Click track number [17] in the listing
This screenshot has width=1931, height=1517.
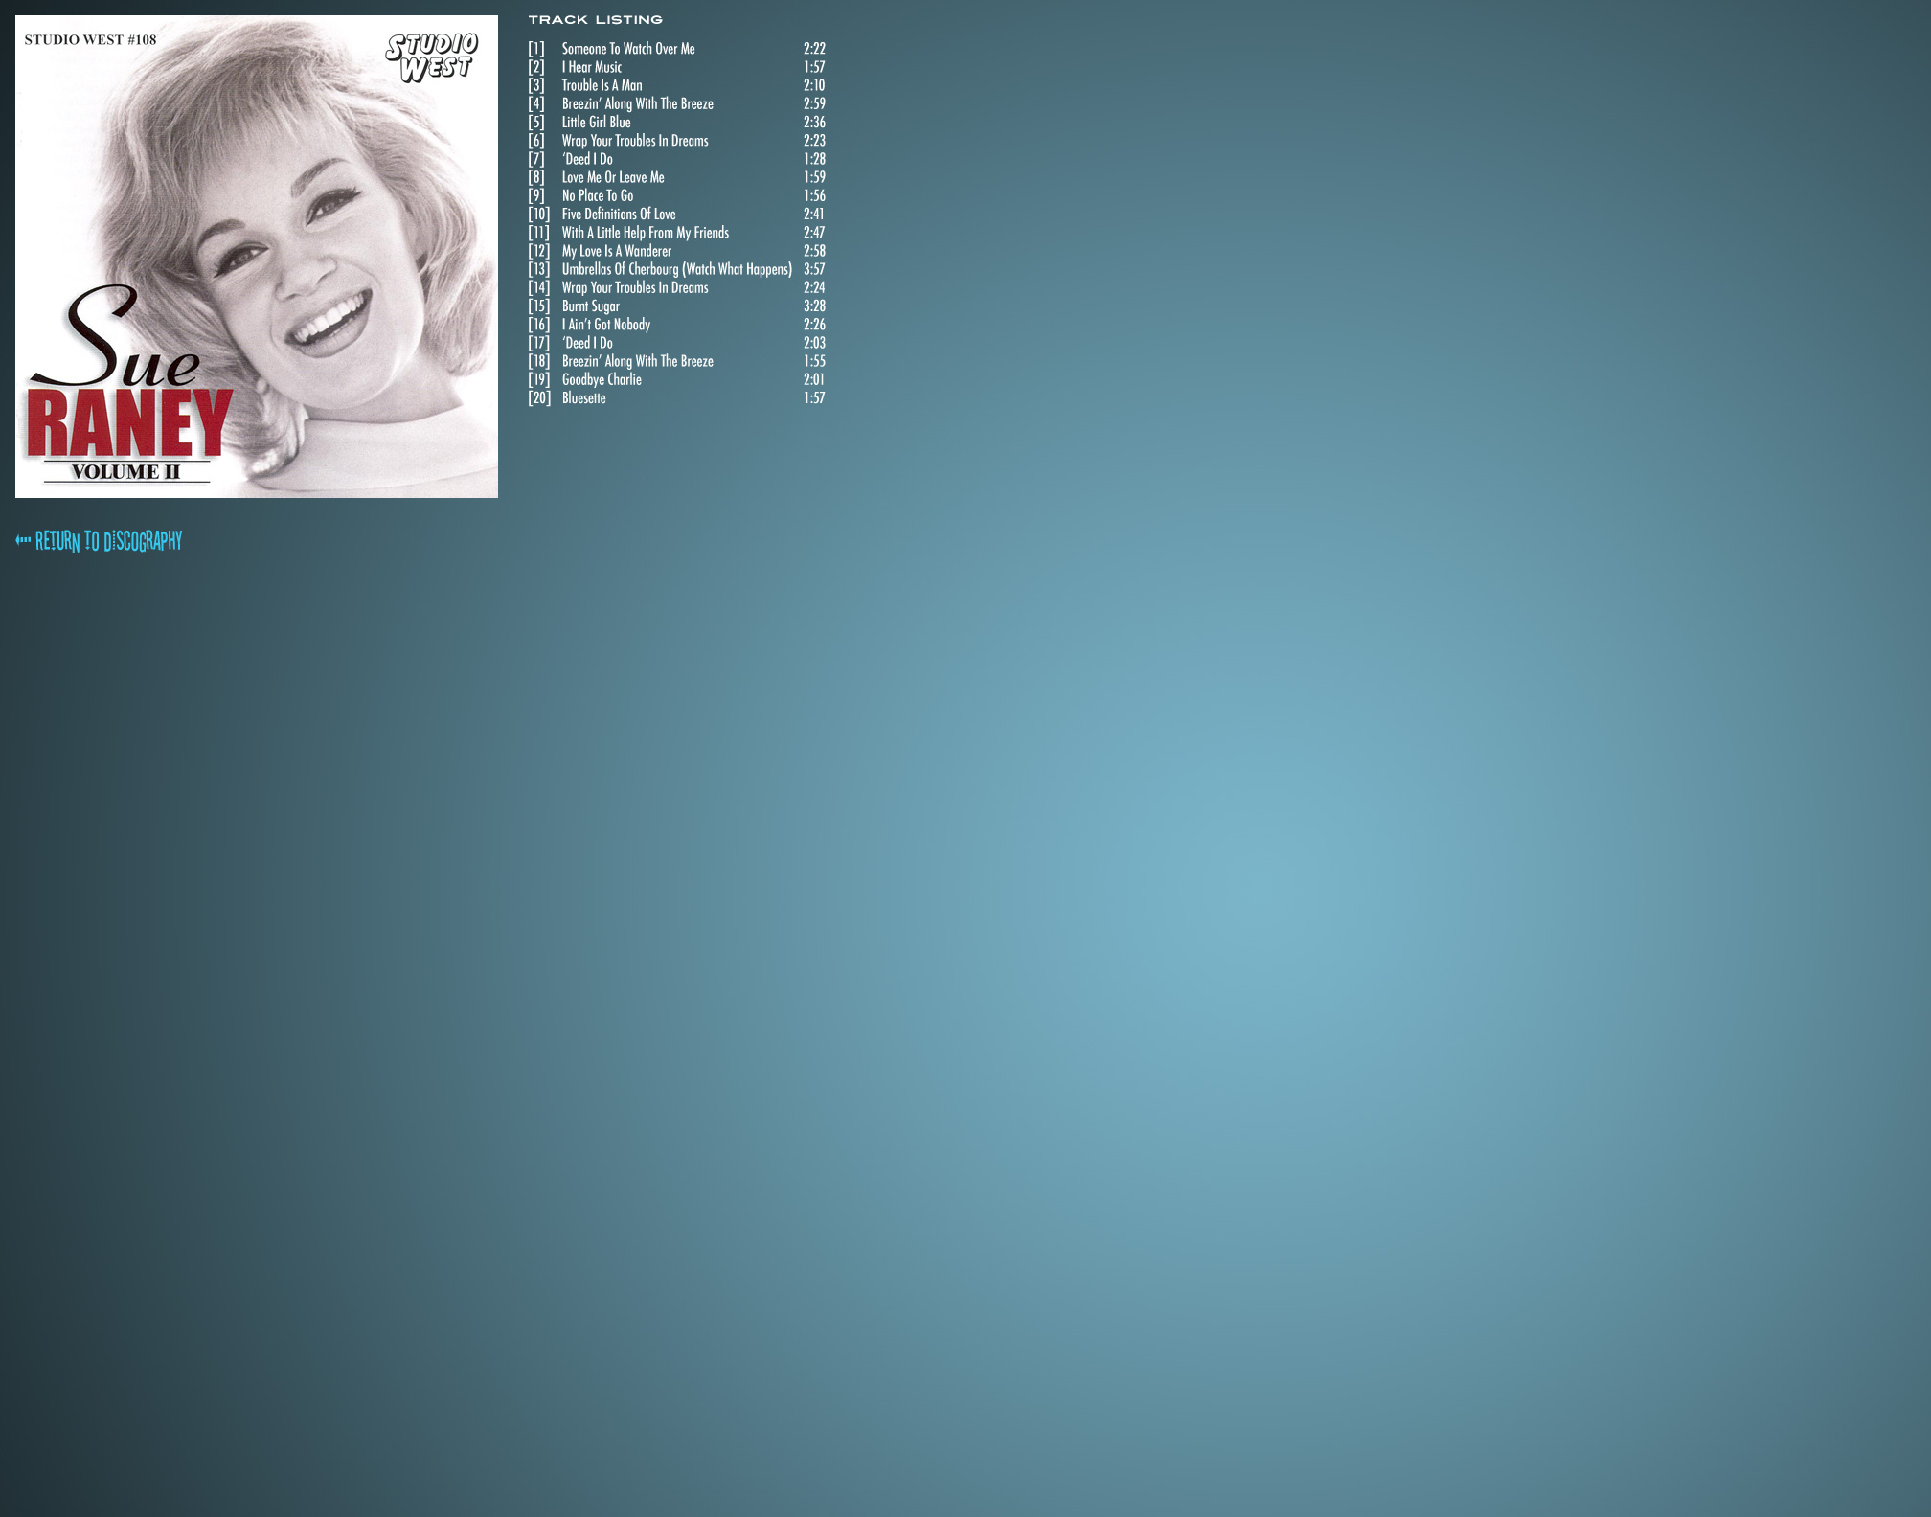[539, 343]
